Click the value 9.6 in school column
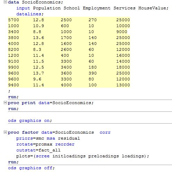 pyautogui.click(x=37, y=79)
